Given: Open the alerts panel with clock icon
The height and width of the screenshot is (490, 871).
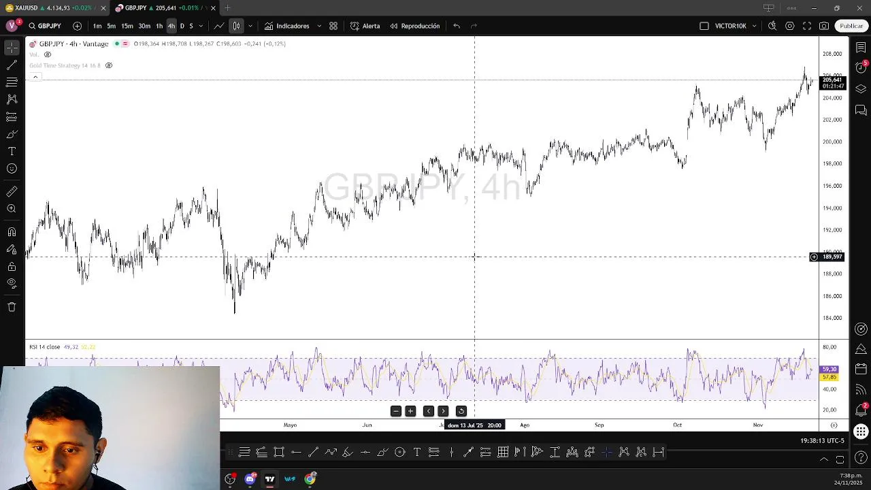Looking at the screenshot, I should coord(861,67).
